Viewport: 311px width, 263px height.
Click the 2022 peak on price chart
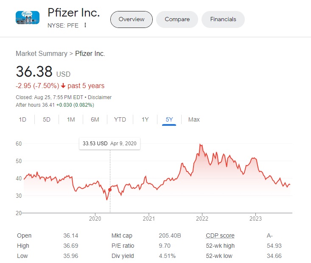click(200, 145)
